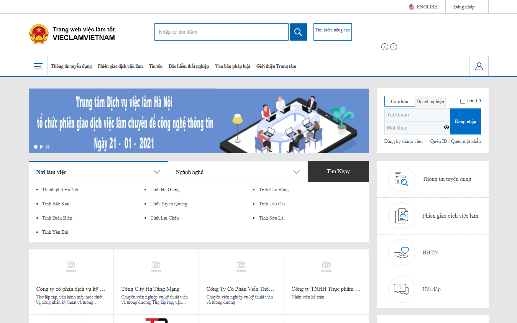This screenshot has height=323, width=517.
Task: Click the US flag language icon
Action: click(412, 7)
